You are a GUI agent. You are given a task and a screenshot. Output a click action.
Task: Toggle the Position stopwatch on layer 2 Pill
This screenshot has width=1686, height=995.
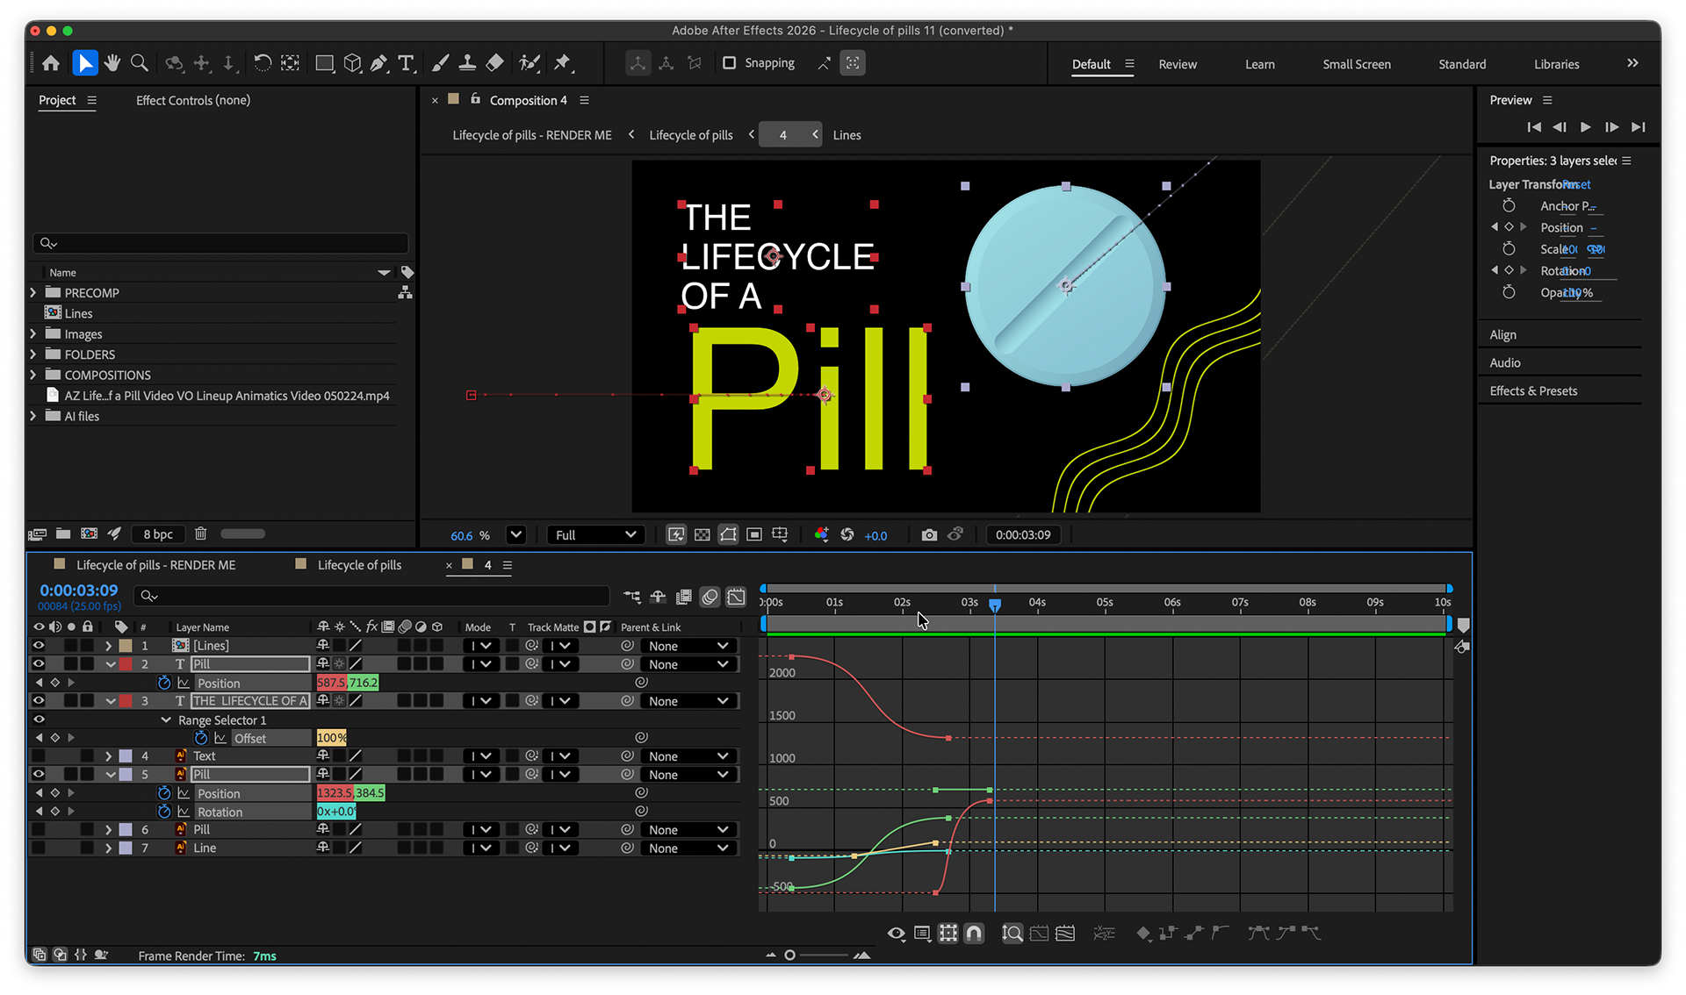(x=164, y=683)
